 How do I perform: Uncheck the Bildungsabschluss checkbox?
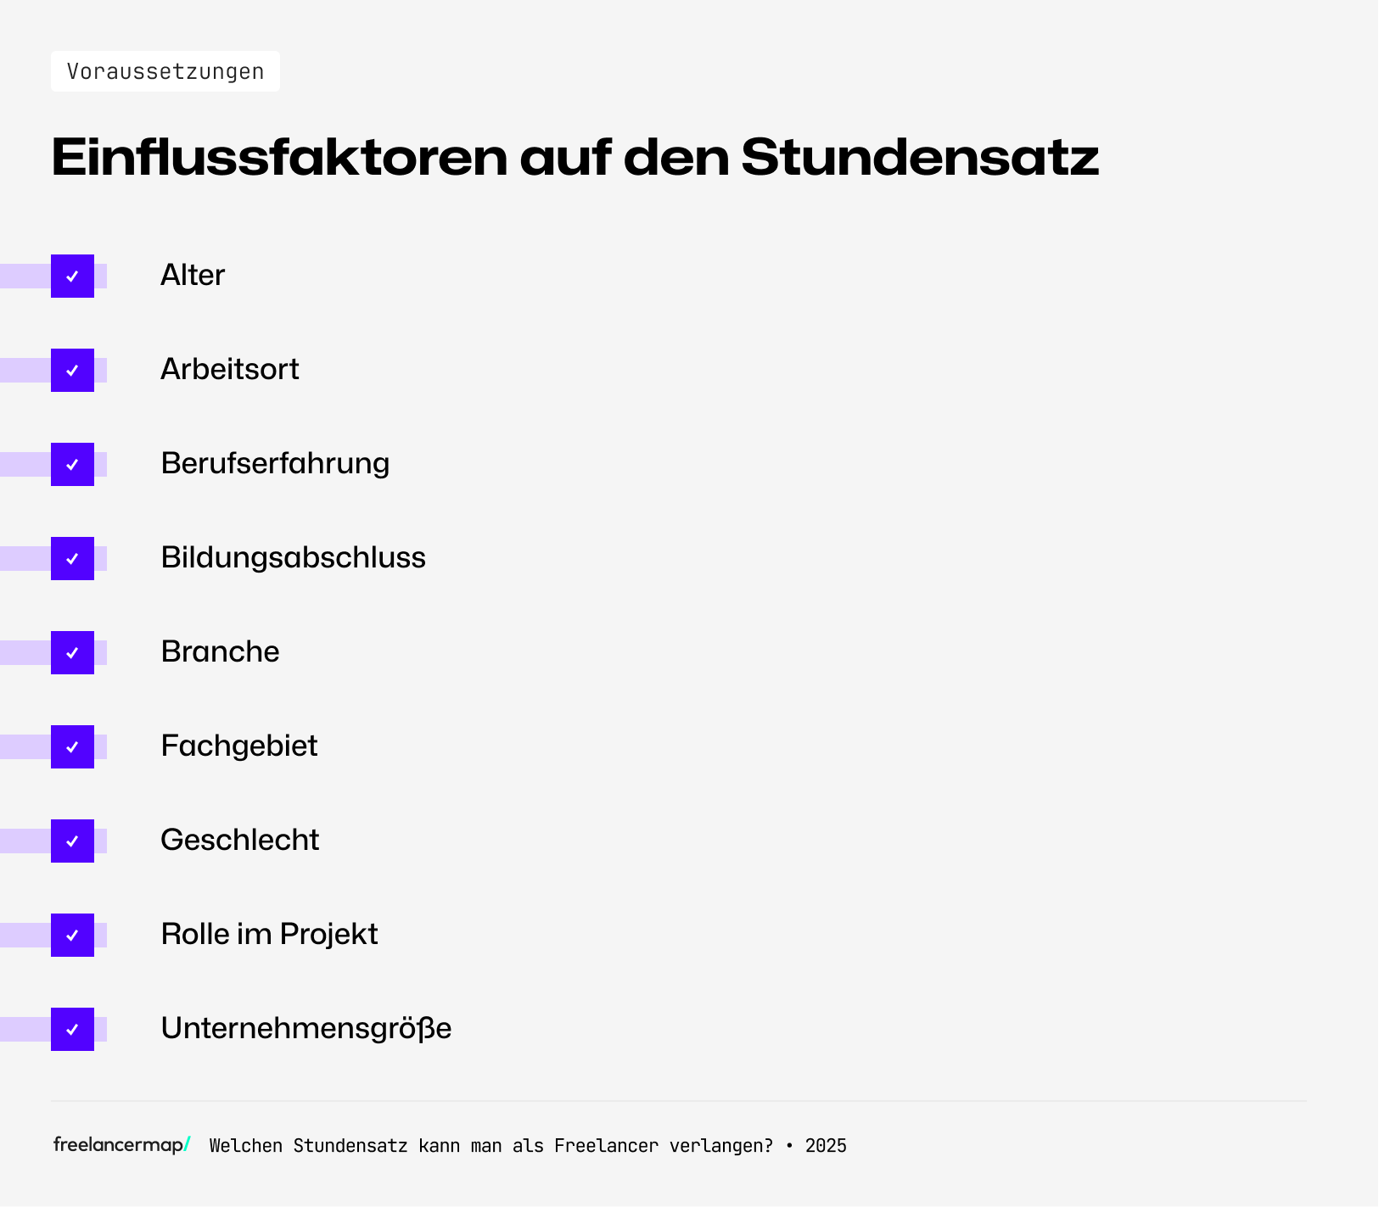(72, 559)
